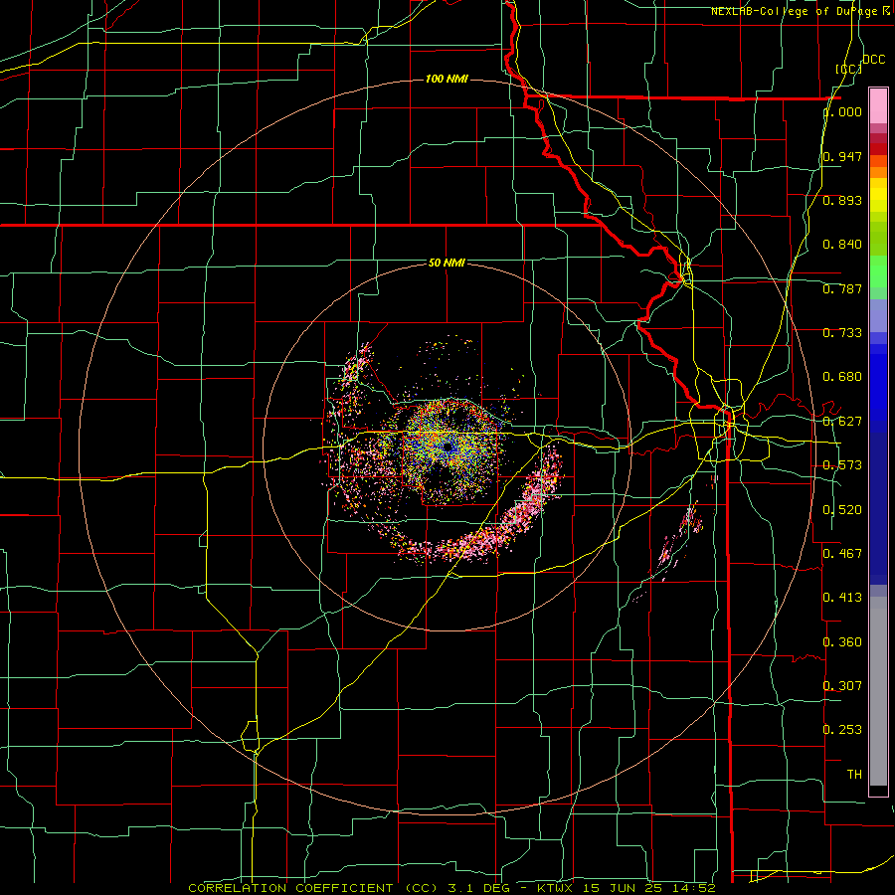This screenshot has height=895, width=895.
Task: Click the 0.787 value on the color scale
Action: point(842,288)
